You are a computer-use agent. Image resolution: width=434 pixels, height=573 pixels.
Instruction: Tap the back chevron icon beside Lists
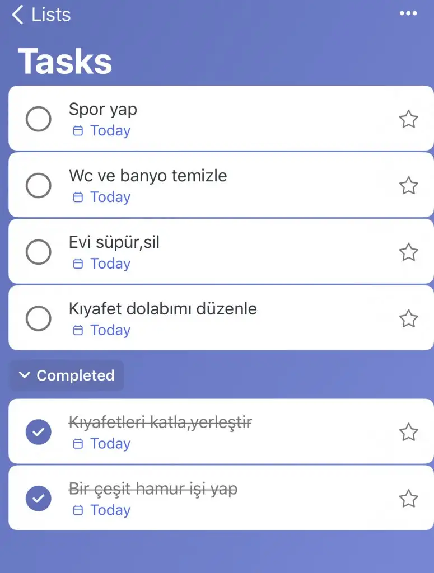click(18, 15)
